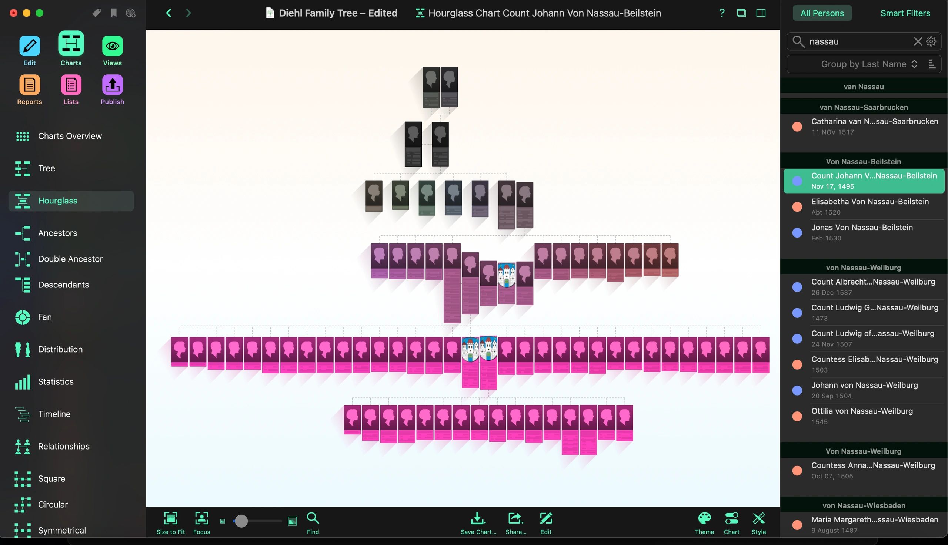Click the Focus chart icon

(201, 519)
